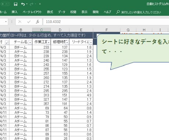Click the Undo arrow icon
Viewport: 169px width, 140px height.
(23, 4)
